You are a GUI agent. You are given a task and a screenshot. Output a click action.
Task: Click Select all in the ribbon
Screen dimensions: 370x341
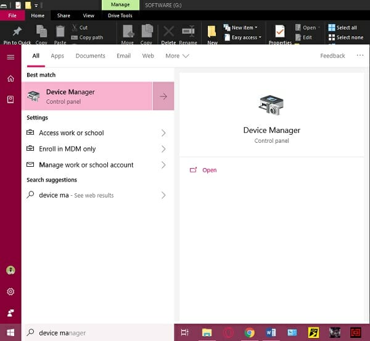coord(342,28)
